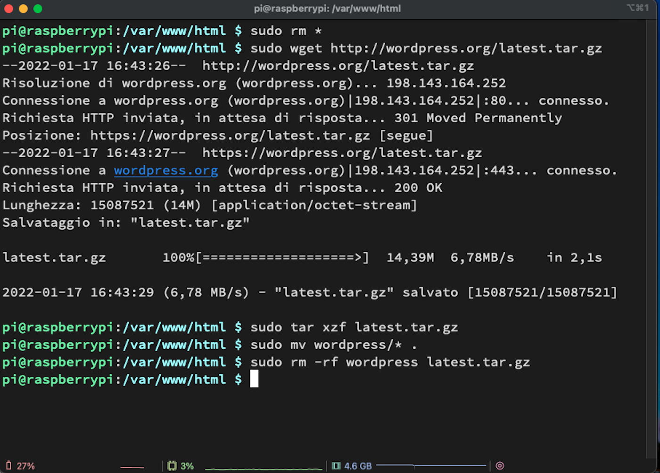Click the memory icon beside 4.6 GB
This screenshot has width=660, height=473.
point(336,465)
